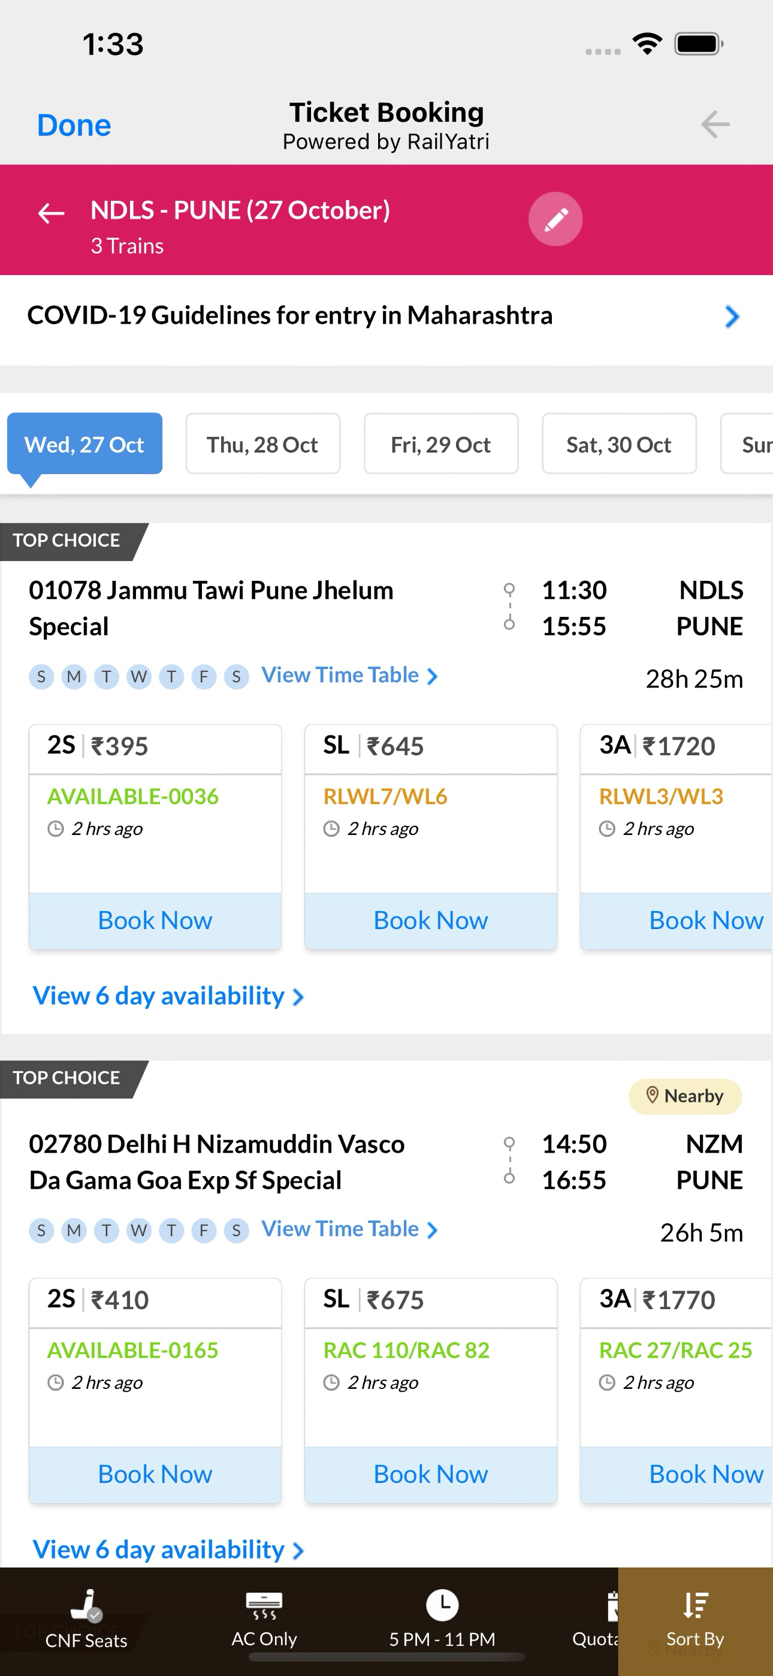This screenshot has height=1676, width=773.
Task: Select the Thu, 28 Oct date tab
Action: (263, 444)
